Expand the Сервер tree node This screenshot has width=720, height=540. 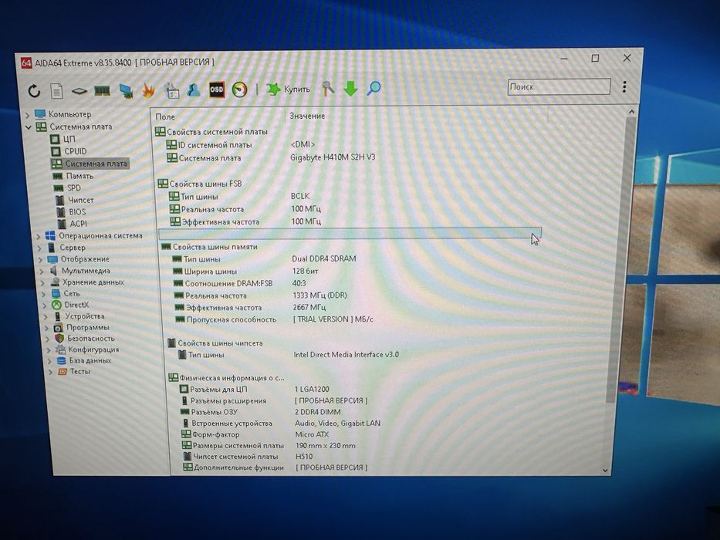39,248
